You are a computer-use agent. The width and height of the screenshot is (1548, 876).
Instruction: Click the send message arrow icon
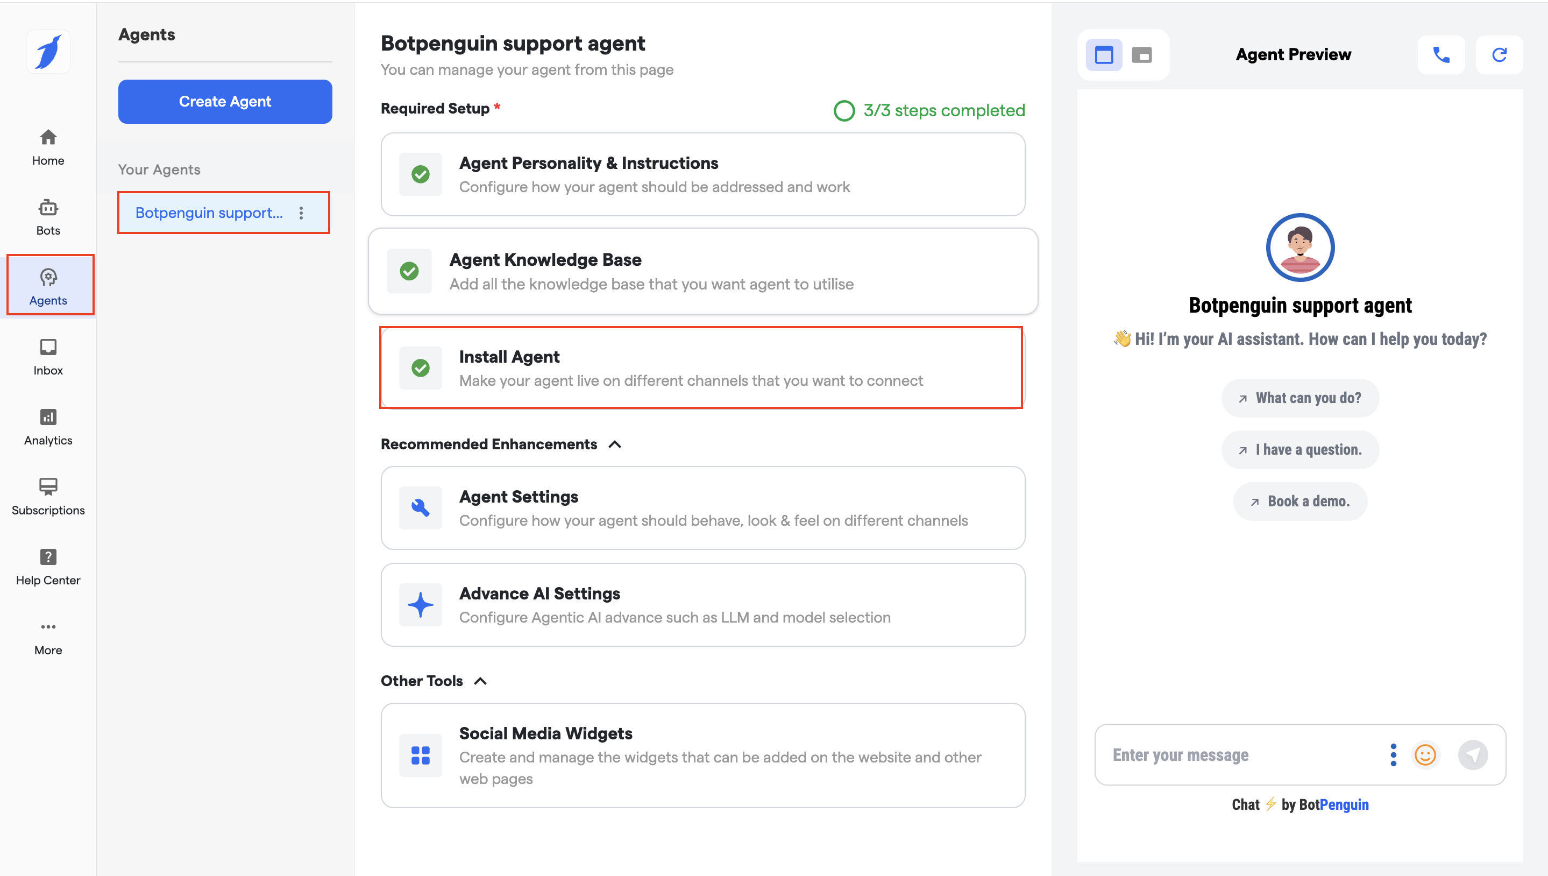pyautogui.click(x=1473, y=754)
